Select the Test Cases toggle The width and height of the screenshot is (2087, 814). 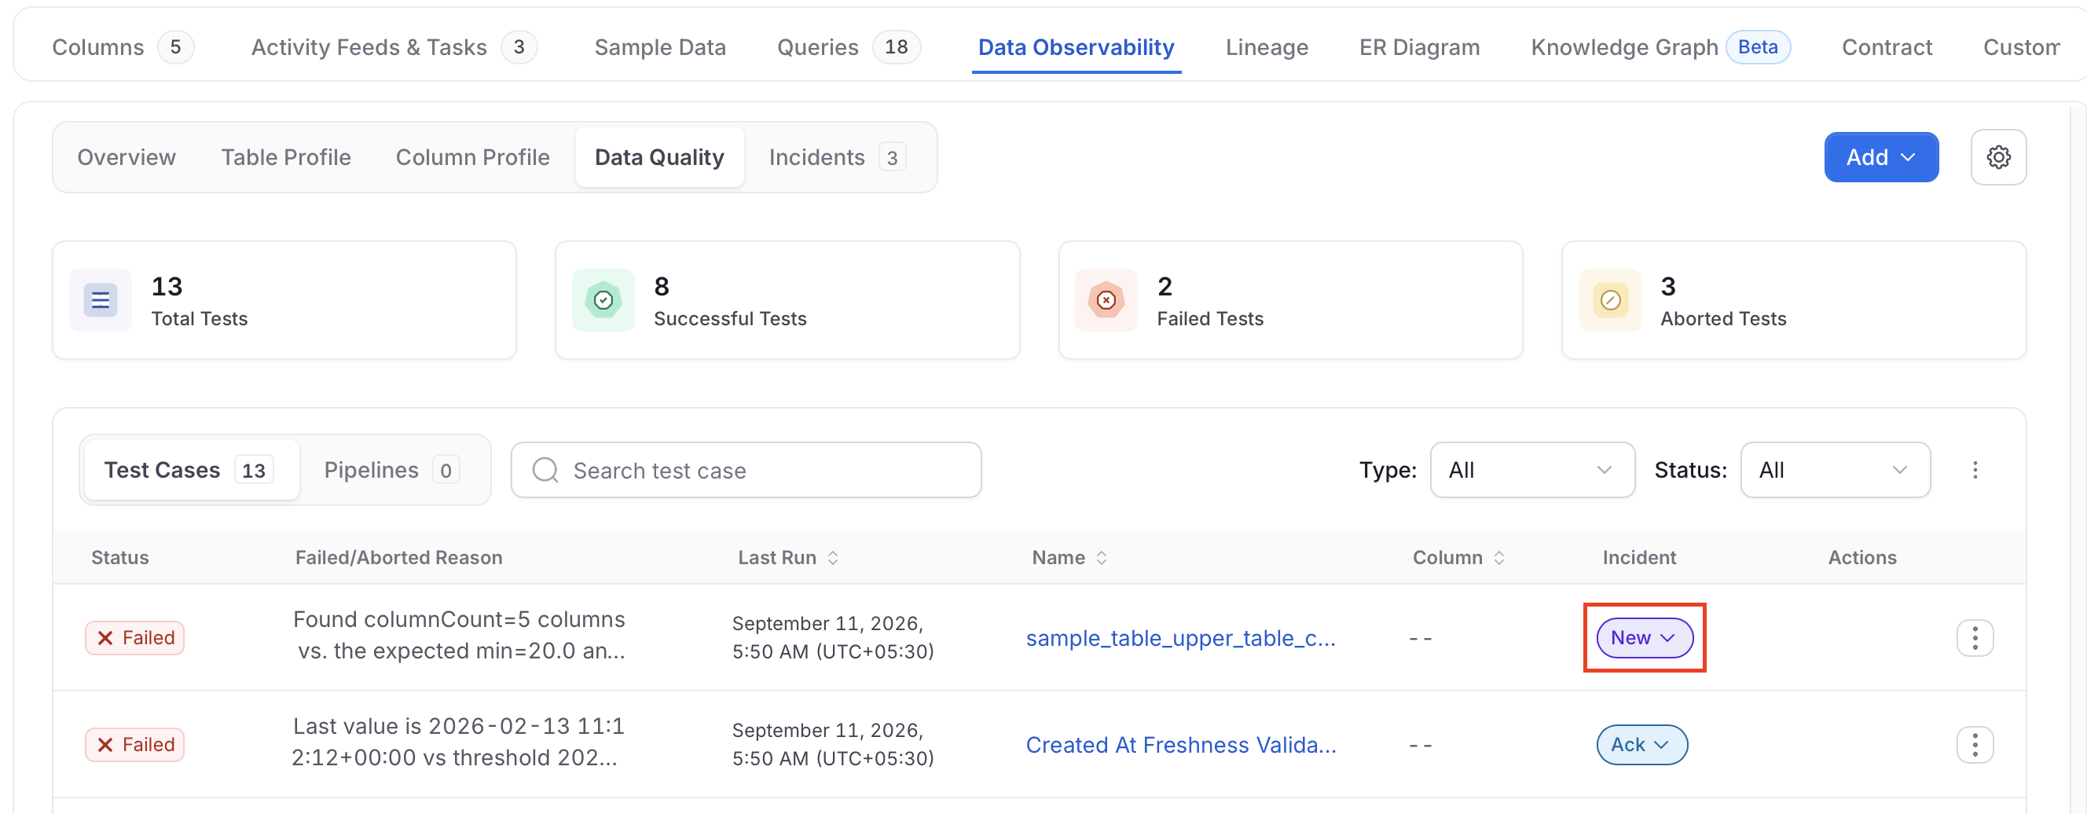coord(190,470)
